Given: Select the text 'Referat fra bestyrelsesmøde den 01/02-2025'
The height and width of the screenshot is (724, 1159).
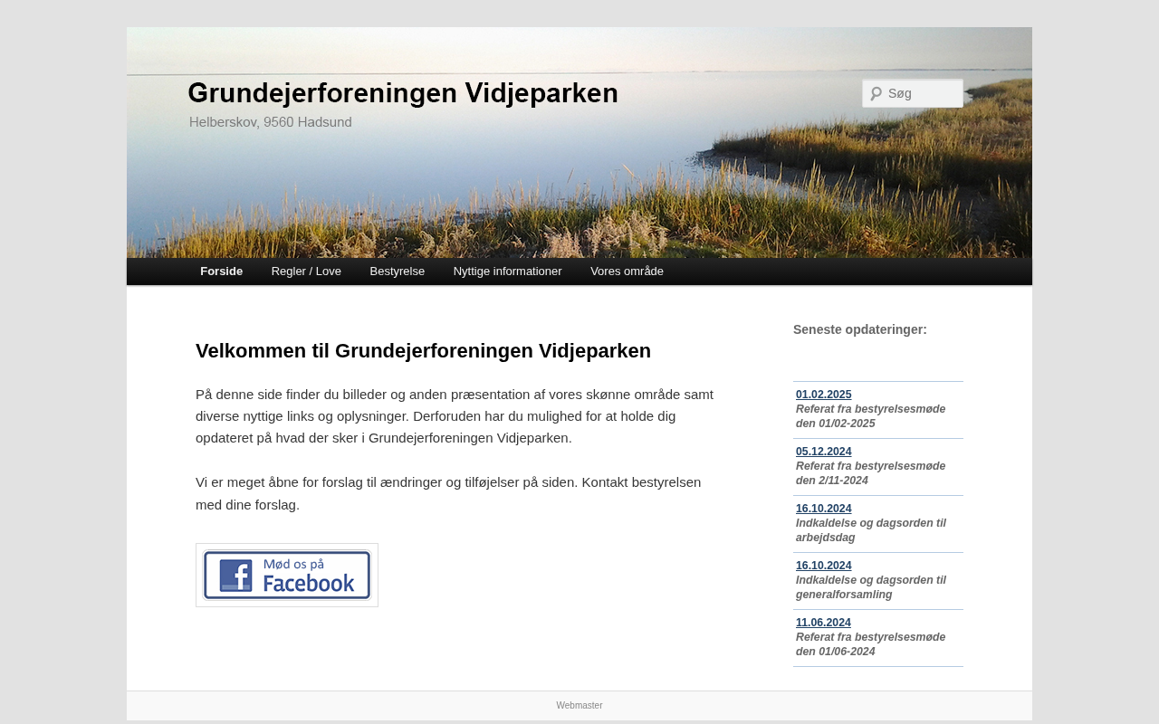Looking at the screenshot, I should coord(871,416).
